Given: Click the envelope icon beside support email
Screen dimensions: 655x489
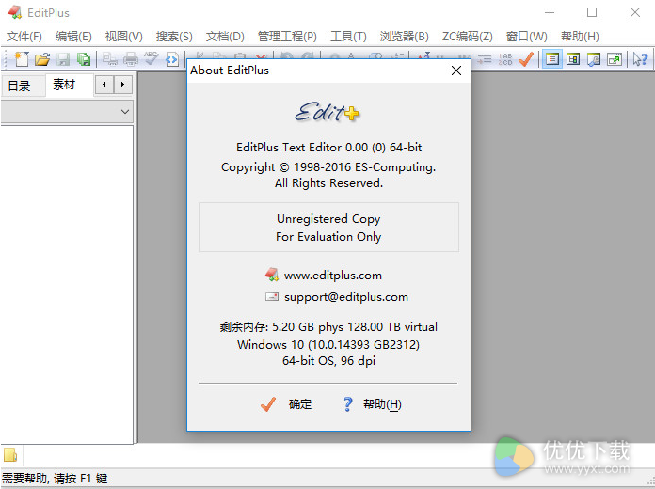Looking at the screenshot, I should pos(272,297).
